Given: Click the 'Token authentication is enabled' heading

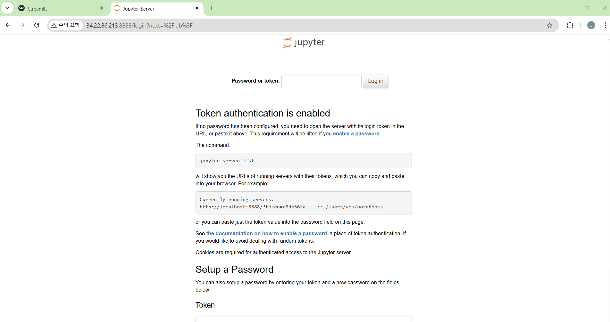Looking at the screenshot, I should click(x=263, y=113).
